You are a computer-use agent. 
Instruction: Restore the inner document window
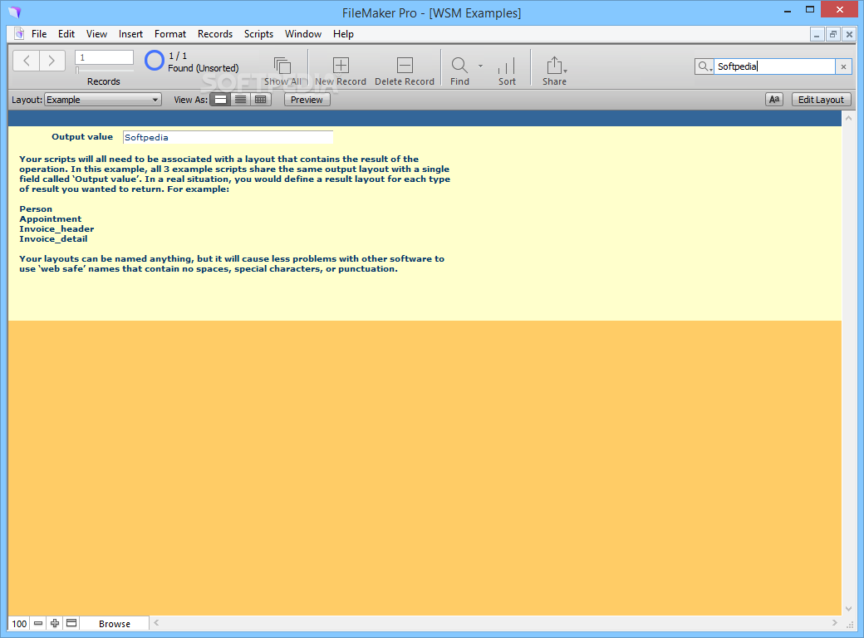pos(833,34)
